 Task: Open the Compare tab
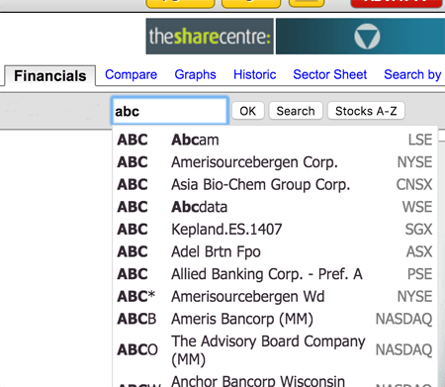coord(131,74)
